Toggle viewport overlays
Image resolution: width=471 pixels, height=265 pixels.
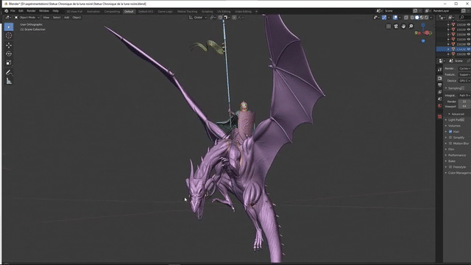coord(395,18)
